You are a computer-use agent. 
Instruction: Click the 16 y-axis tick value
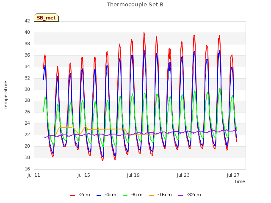tap(27, 169)
